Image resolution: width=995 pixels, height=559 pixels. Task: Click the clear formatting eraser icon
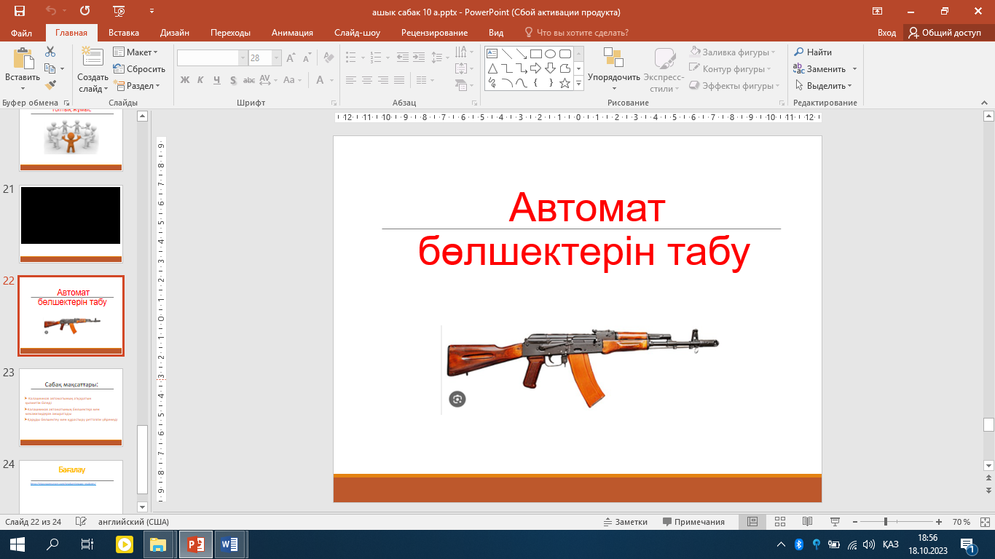(329, 58)
